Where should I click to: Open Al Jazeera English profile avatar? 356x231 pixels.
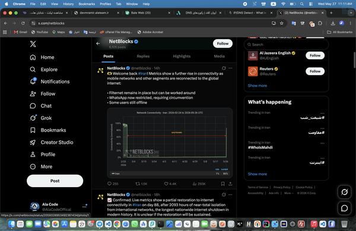253,56
